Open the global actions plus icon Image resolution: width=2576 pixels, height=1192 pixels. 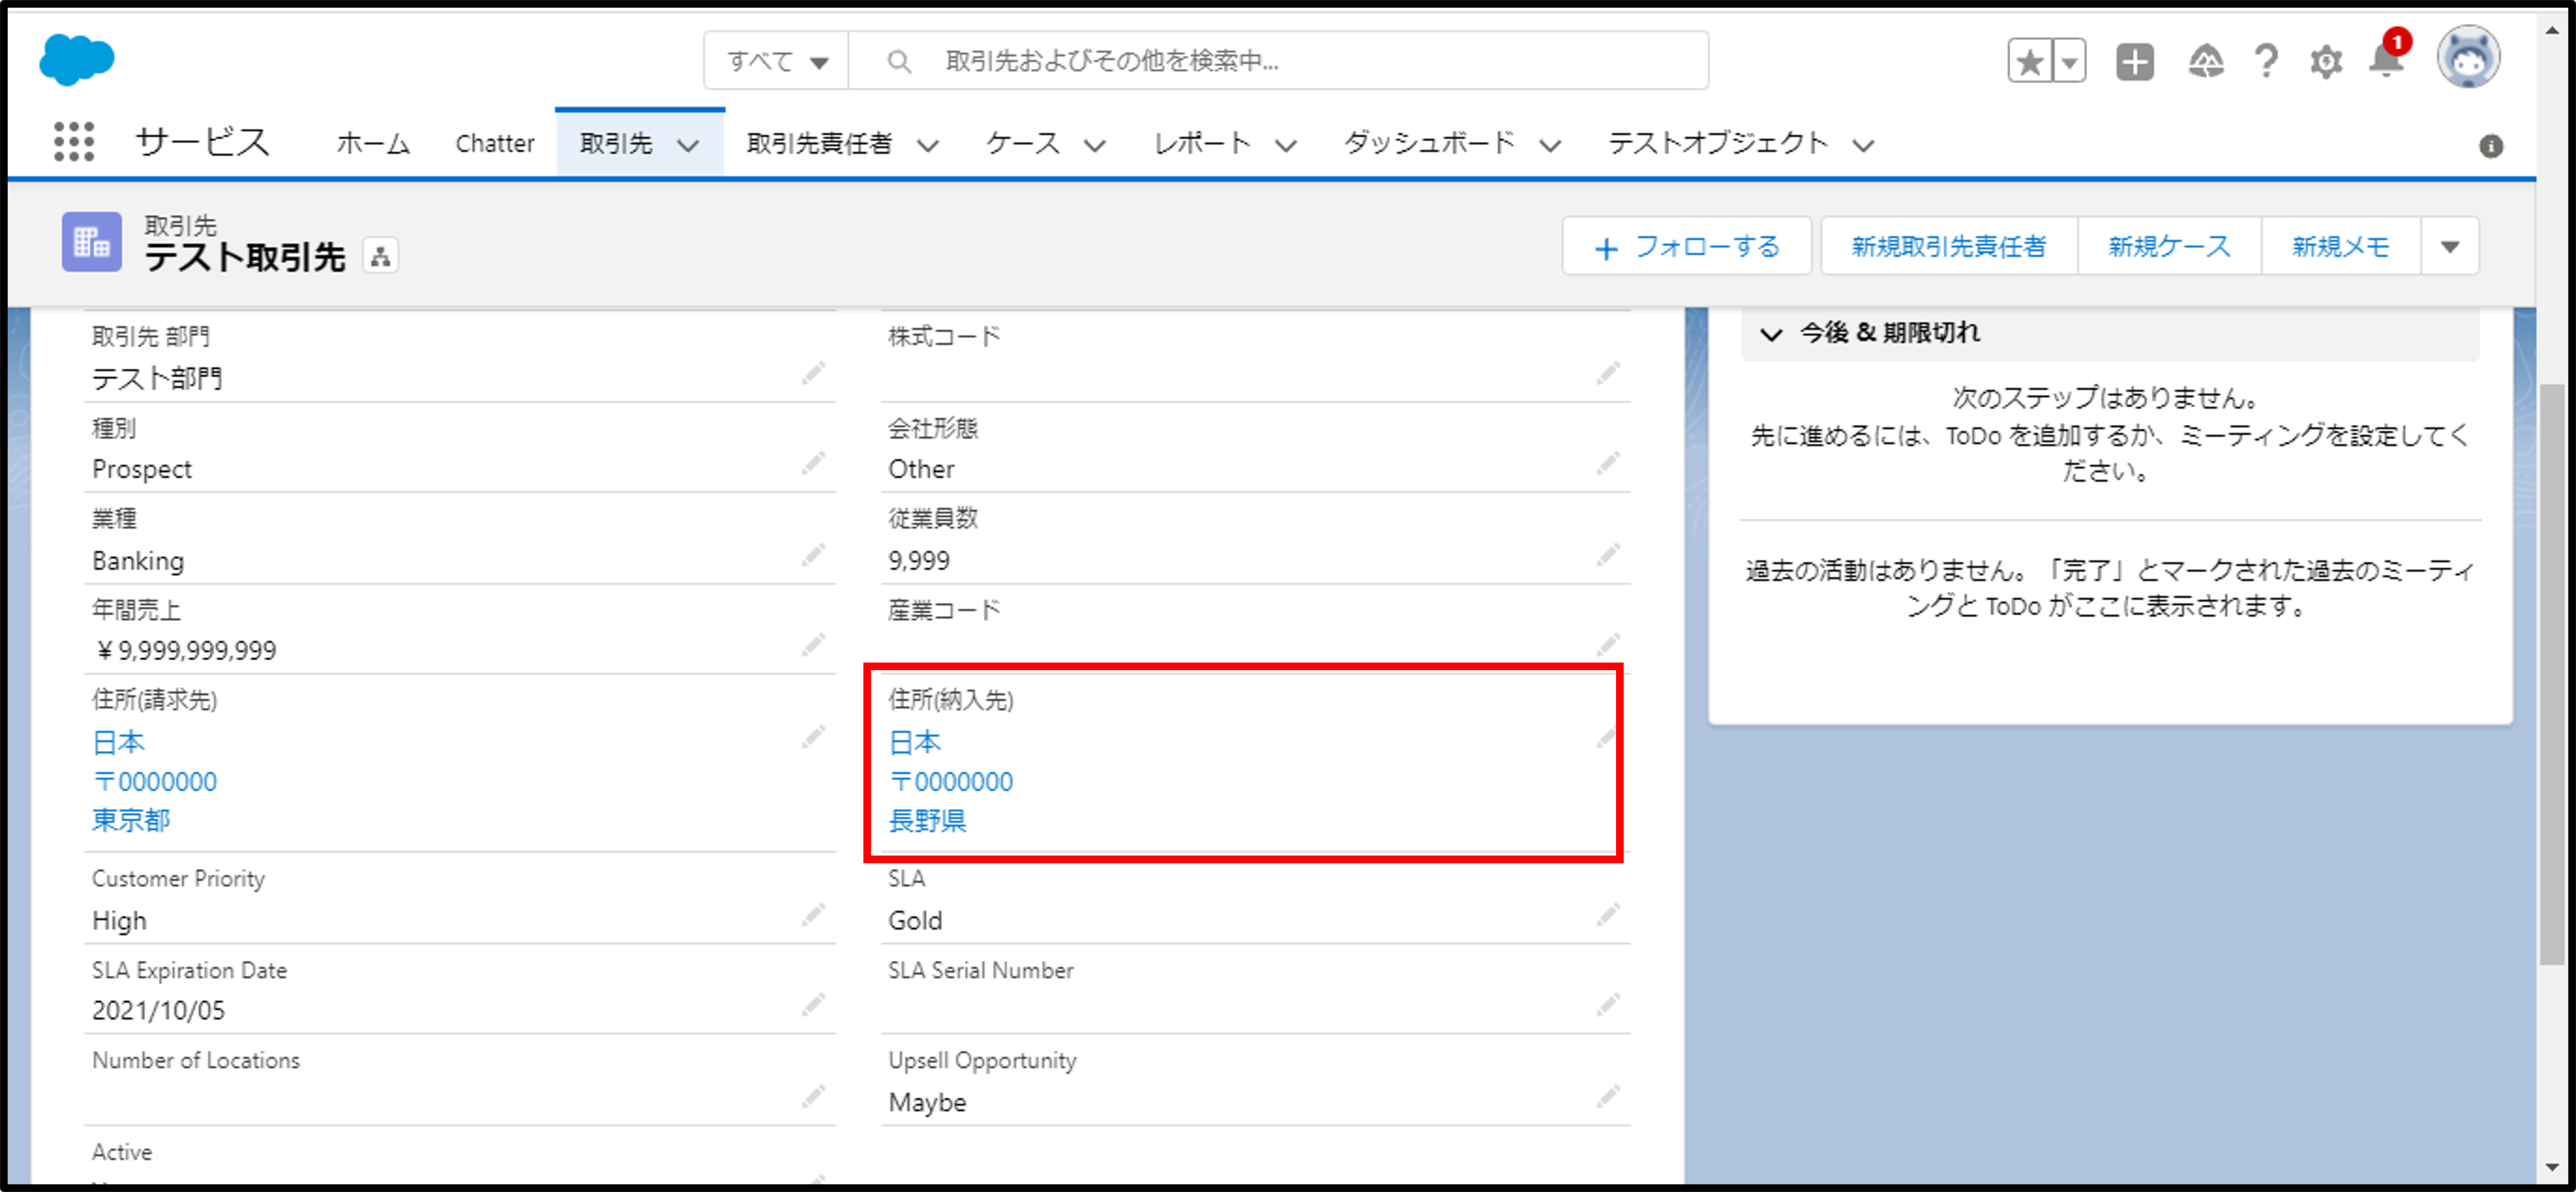tap(2134, 62)
